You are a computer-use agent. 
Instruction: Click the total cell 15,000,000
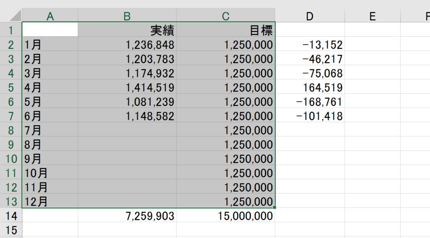tap(225, 215)
